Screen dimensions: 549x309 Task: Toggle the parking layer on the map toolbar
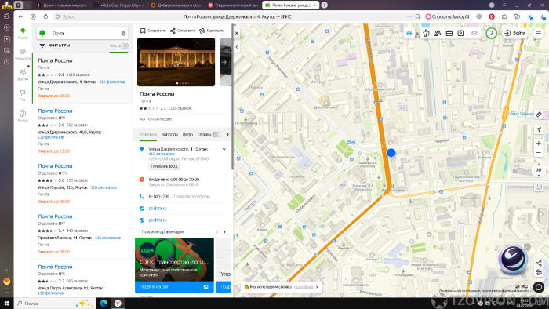461,33
